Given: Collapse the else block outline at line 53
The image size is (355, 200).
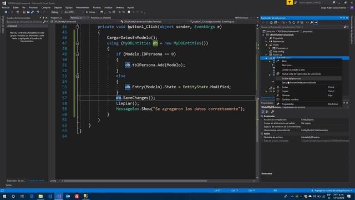Looking at the screenshot, I should pos(77,76).
